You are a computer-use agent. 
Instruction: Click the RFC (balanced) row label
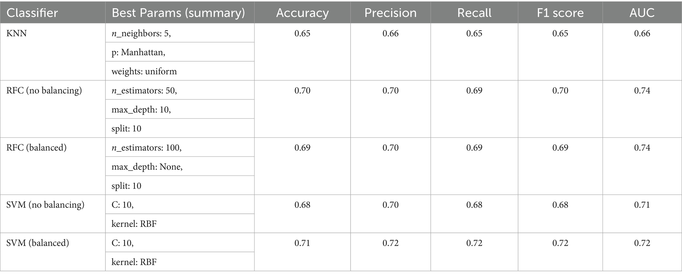pos(37,148)
